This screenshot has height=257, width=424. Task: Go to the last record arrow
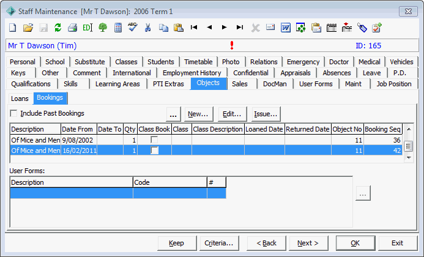(240, 27)
